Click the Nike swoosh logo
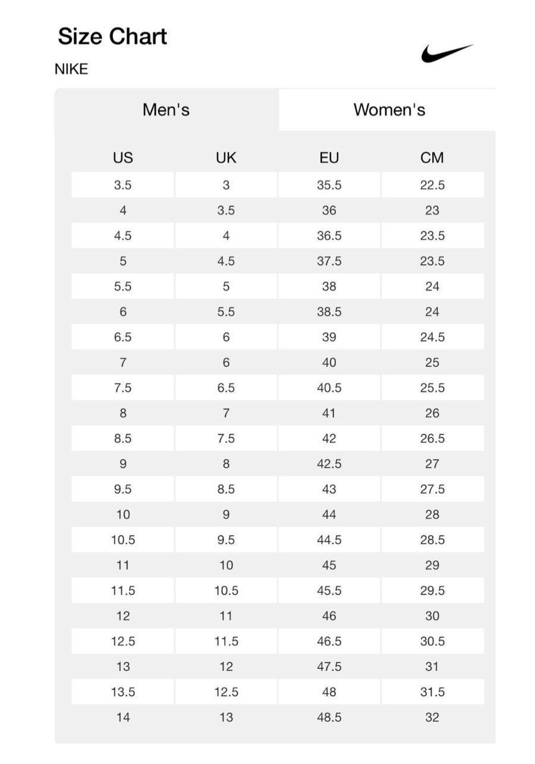 [x=447, y=53]
